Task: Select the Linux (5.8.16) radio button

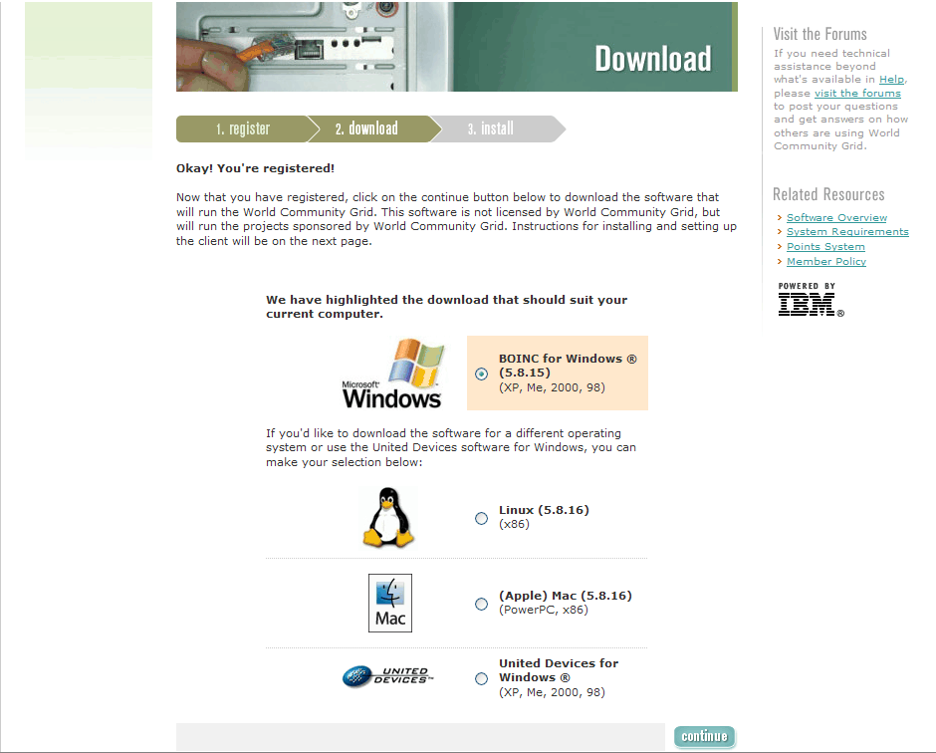Action: point(481,518)
